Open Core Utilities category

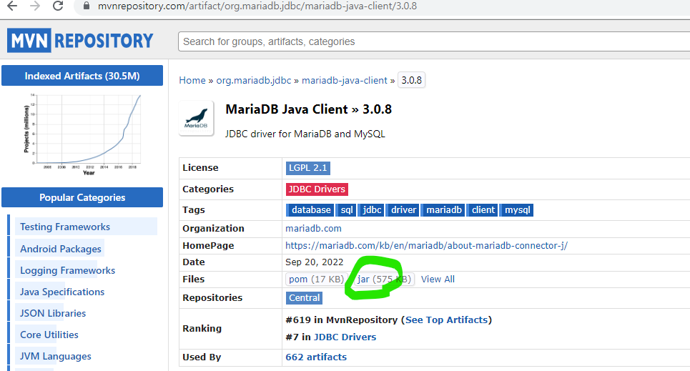49,335
